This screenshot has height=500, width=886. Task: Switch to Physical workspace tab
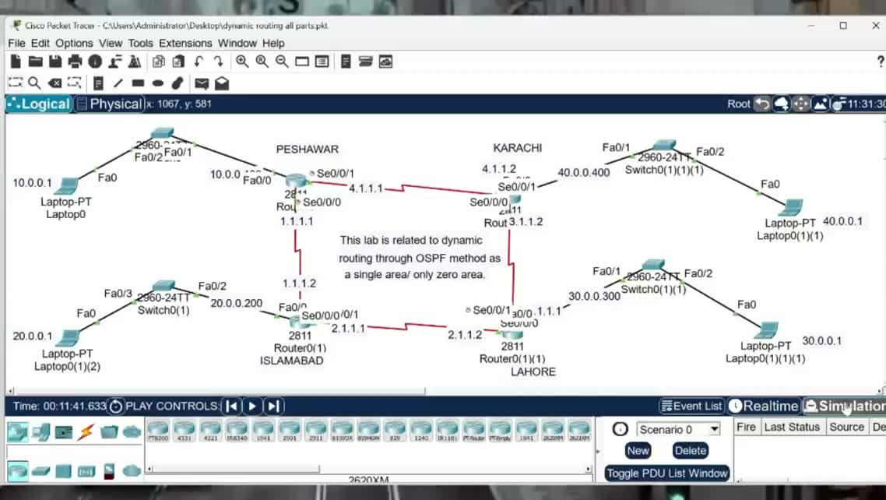point(110,104)
